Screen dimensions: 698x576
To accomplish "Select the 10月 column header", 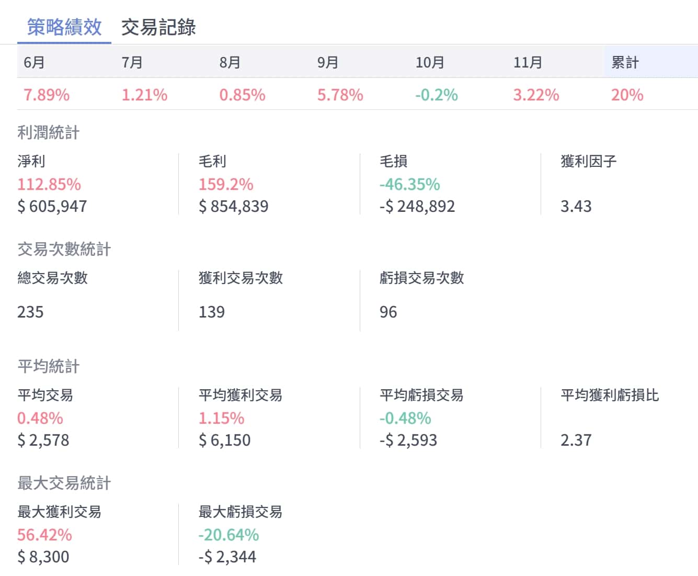I will (x=430, y=63).
